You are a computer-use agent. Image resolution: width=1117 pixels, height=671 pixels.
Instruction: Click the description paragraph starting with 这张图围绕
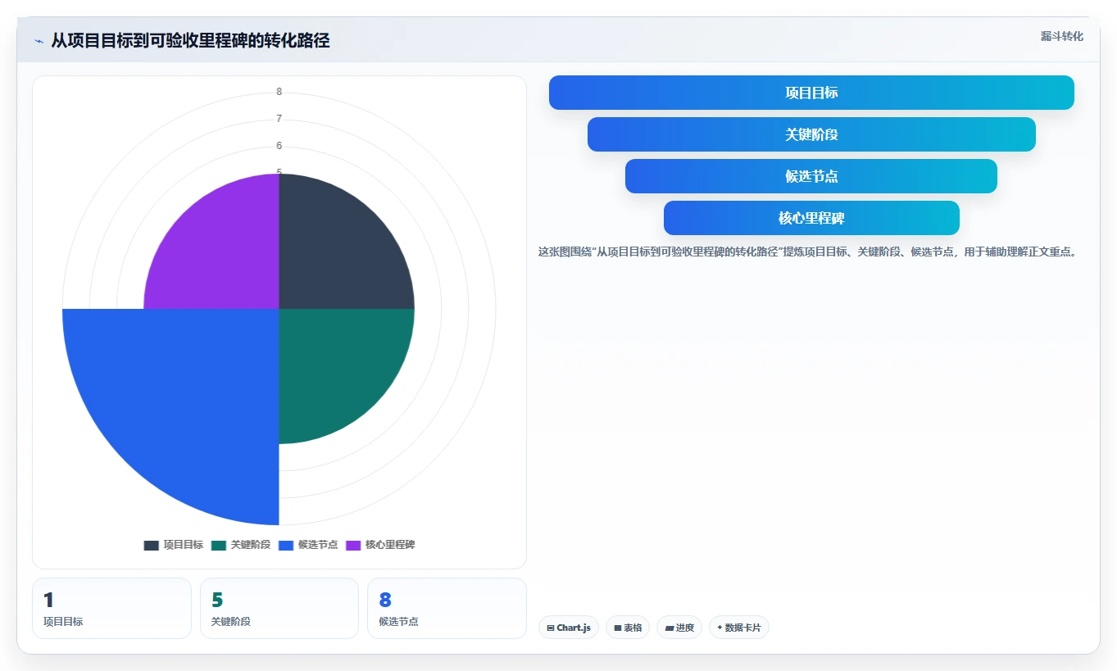coord(807,252)
